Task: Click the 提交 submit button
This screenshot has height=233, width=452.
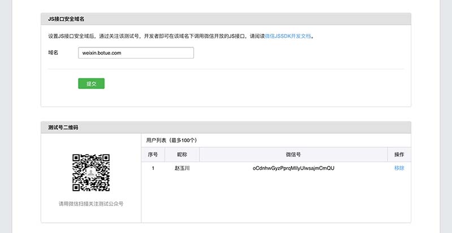Action: [91, 83]
